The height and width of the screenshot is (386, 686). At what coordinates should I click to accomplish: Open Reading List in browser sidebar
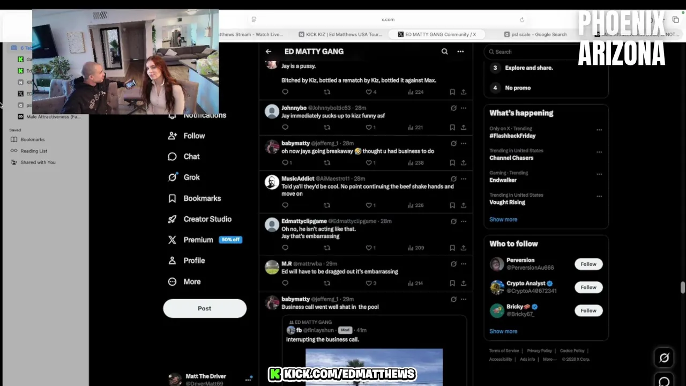(34, 151)
